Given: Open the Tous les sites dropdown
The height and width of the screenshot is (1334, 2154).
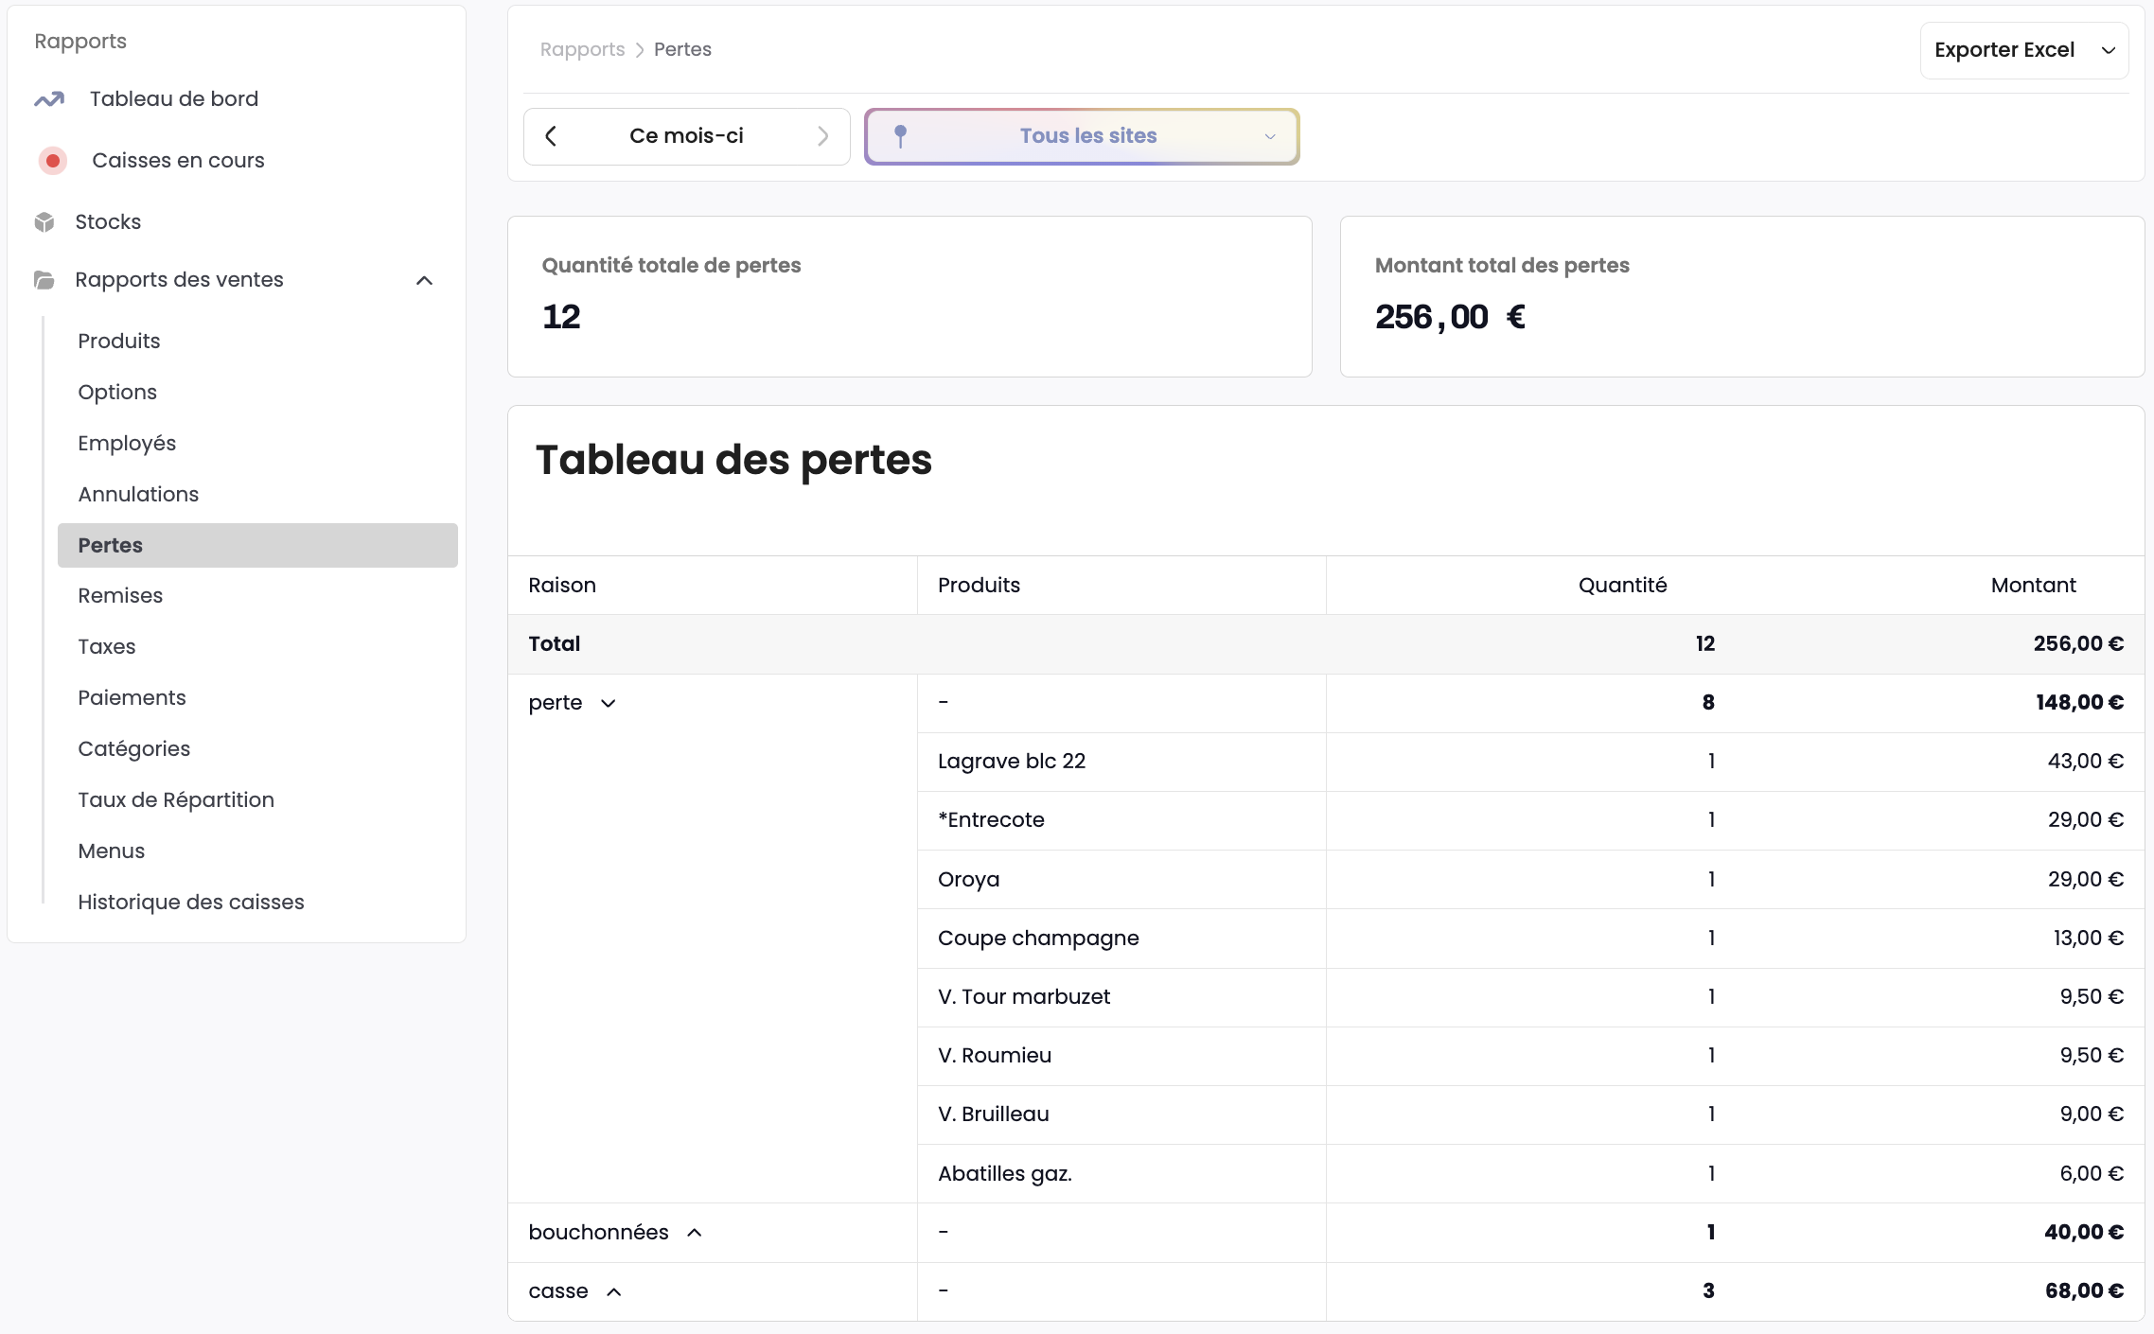Looking at the screenshot, I should click(1270, 136).
